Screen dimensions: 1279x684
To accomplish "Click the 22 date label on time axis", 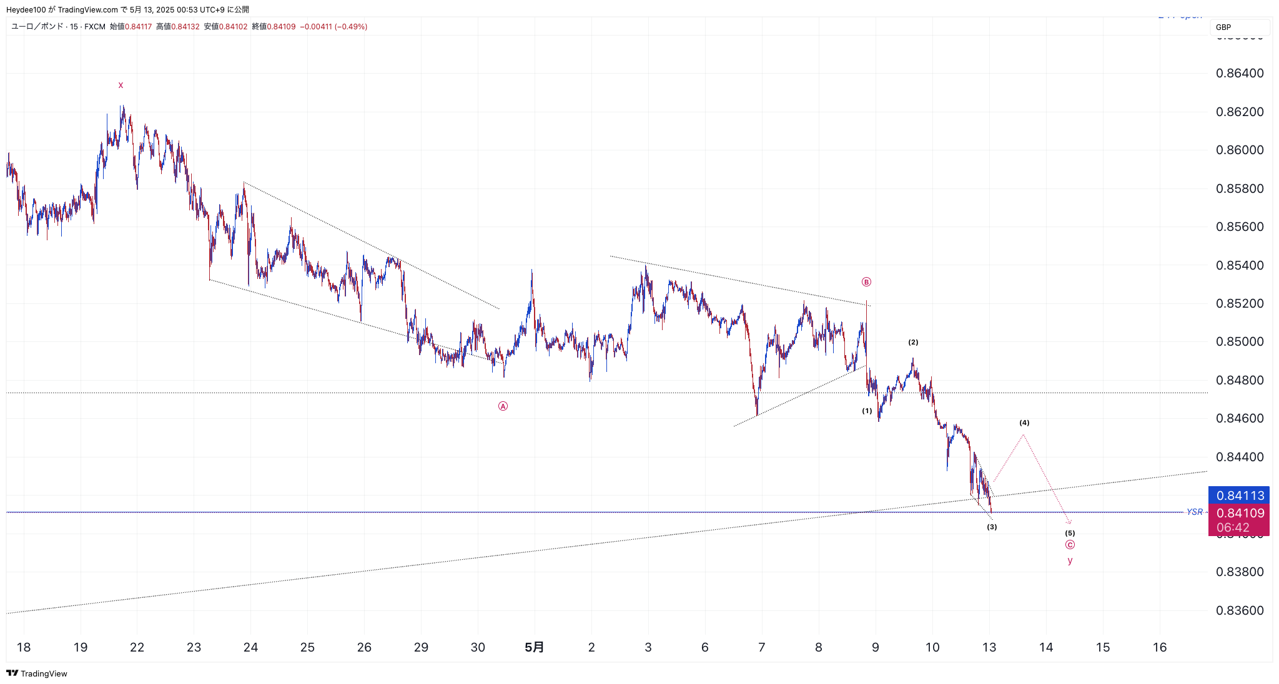I will (137, 647).
